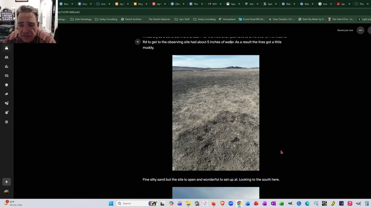
Task: Open Zoom from the taskbar
Action: pos(231,203)
